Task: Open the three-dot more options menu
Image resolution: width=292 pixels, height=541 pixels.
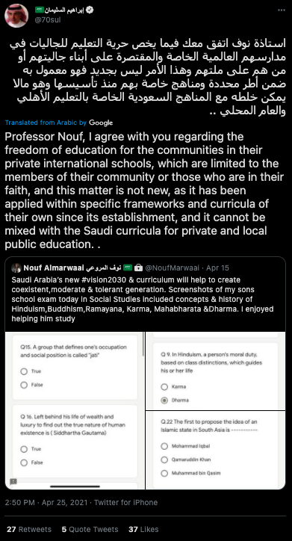Action: pos(282,10)
